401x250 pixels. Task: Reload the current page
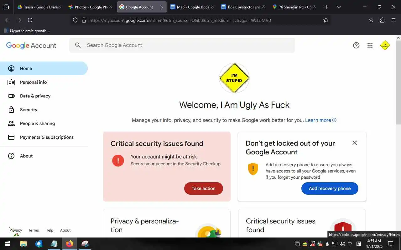[30, 20]
